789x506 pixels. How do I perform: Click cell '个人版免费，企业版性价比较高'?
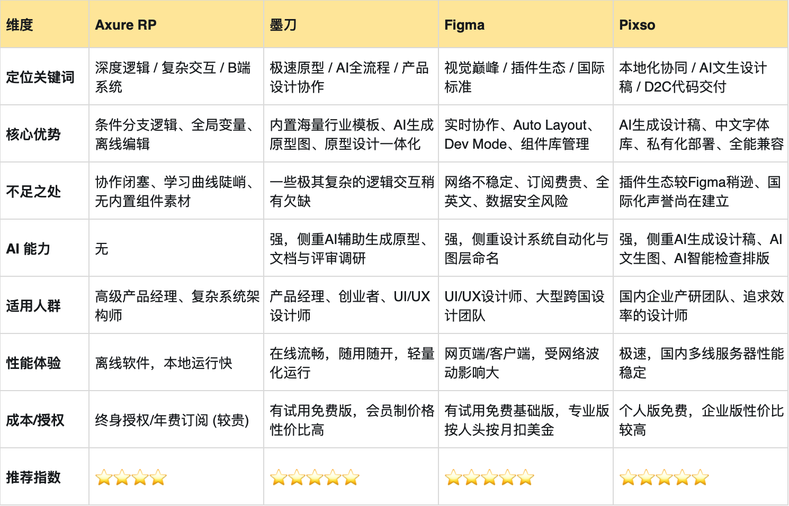[x=701, y=420]
